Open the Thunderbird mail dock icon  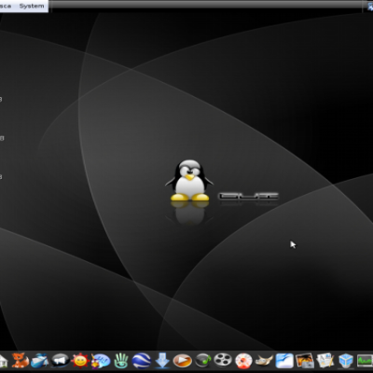(40, 361)
